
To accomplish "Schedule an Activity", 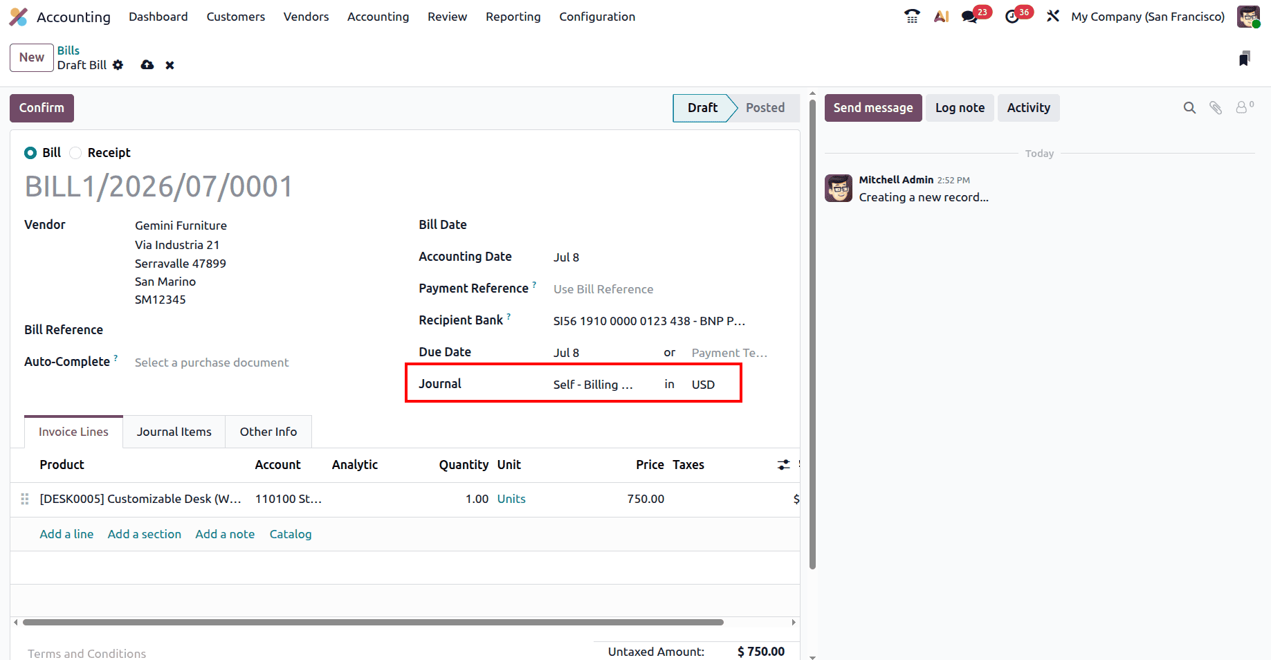I will tap(1028, 108).
